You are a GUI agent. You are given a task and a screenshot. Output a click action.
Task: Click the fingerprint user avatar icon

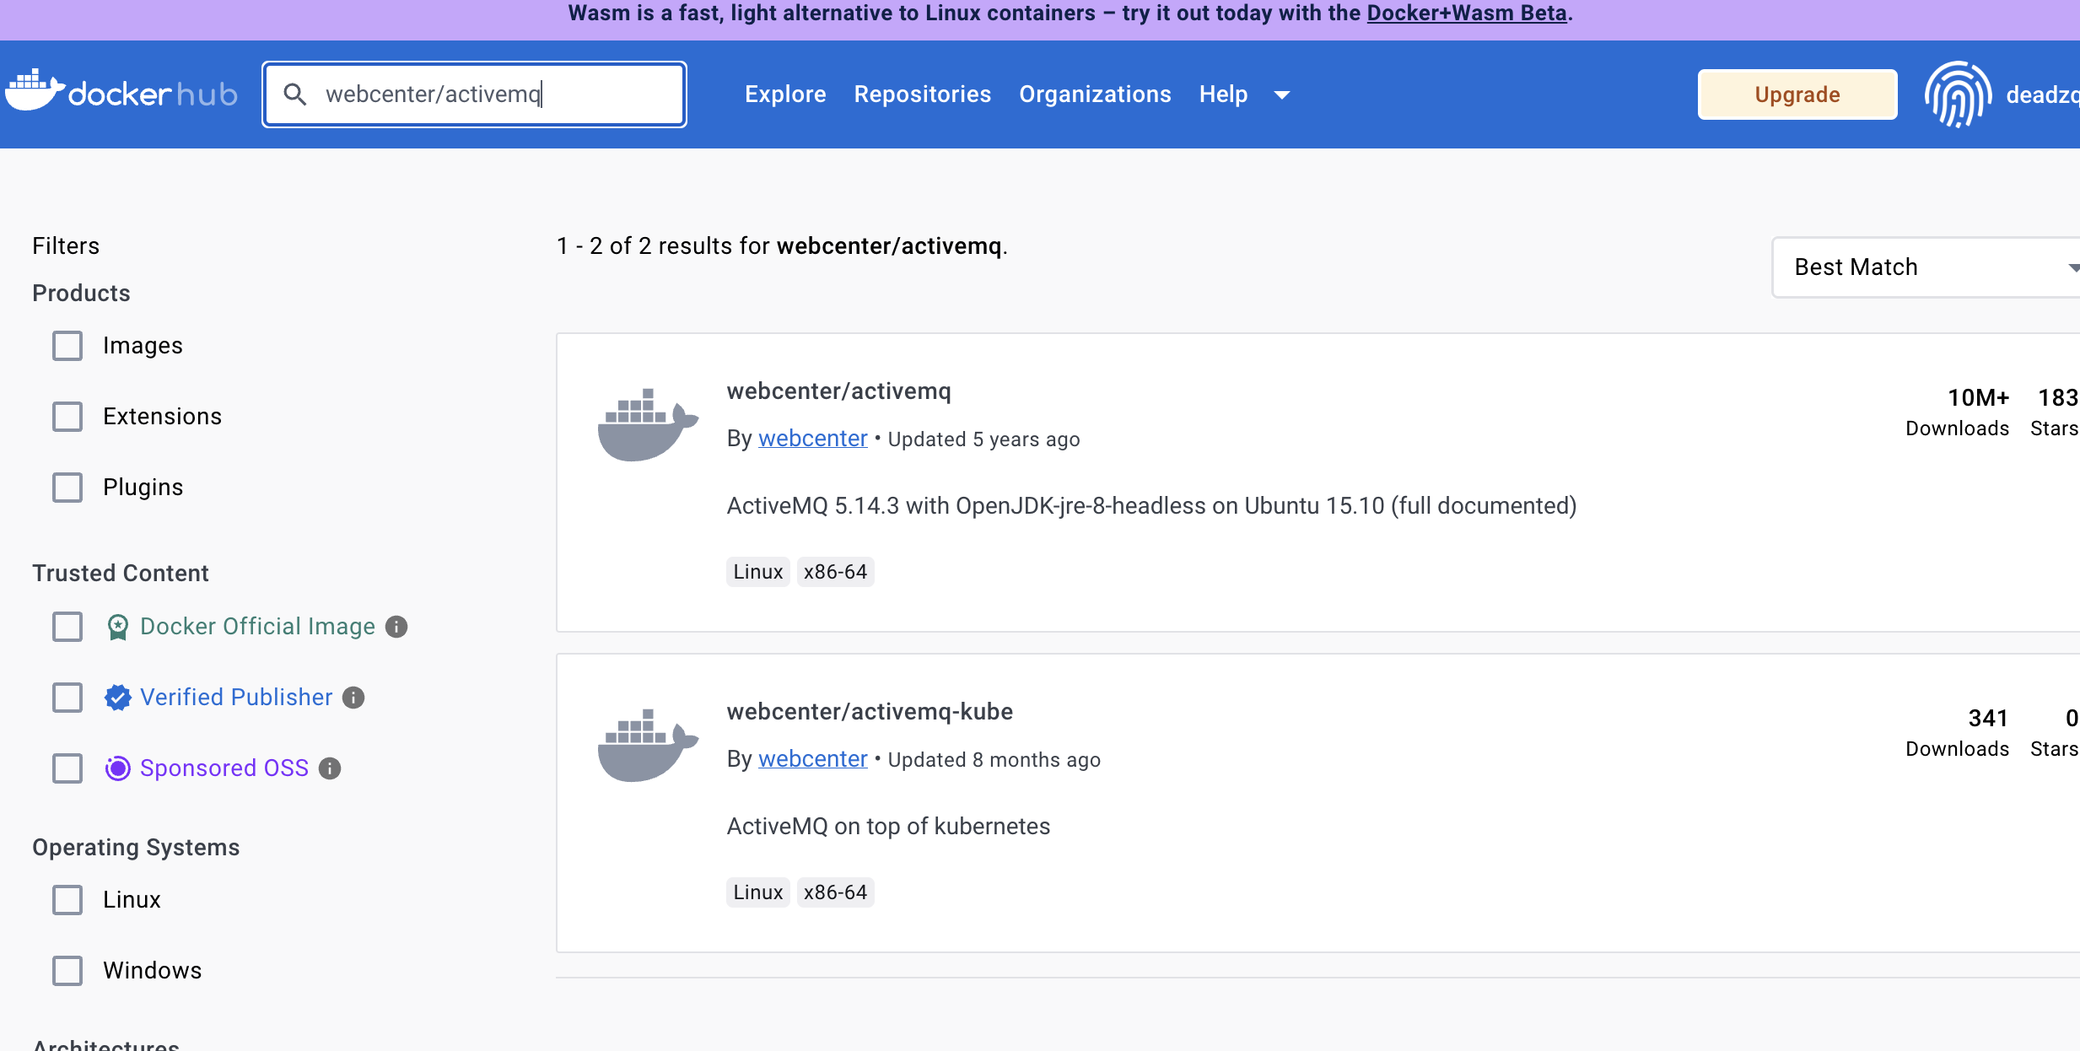pos(1958,94)
